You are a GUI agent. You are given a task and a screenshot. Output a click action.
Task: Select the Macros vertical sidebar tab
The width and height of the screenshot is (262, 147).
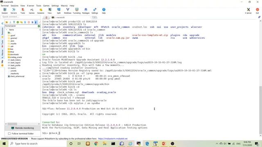point(2,53)
